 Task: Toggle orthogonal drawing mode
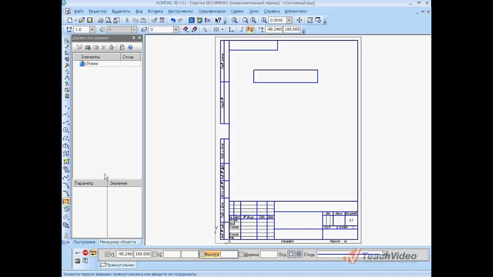(241, 30)
